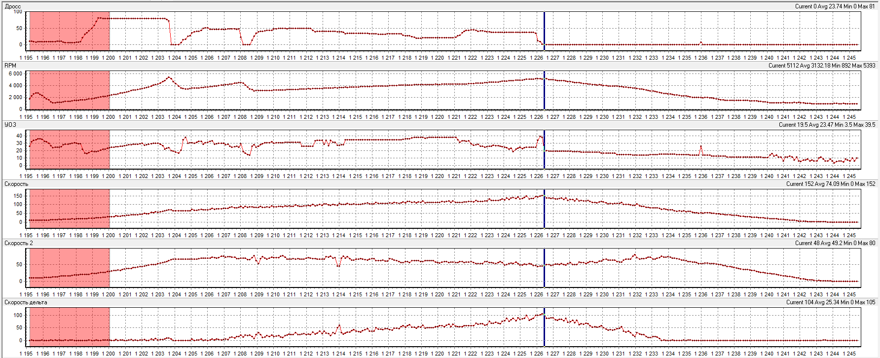Click the 1 236 tick label under the УОЗ chart

coord(700,176)
